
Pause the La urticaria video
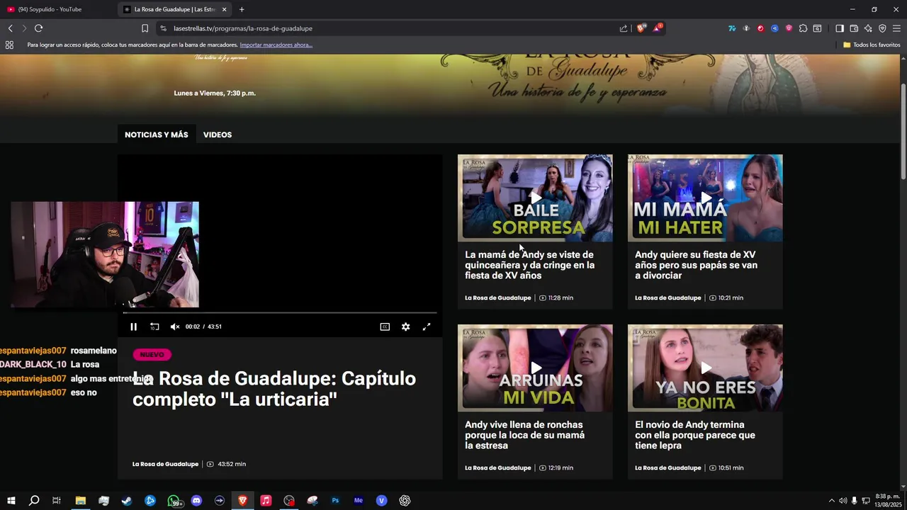pos(133,327)
